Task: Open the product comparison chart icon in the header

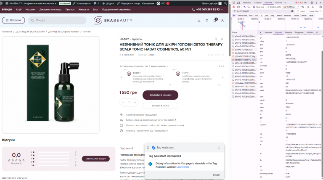Action: 199,20
